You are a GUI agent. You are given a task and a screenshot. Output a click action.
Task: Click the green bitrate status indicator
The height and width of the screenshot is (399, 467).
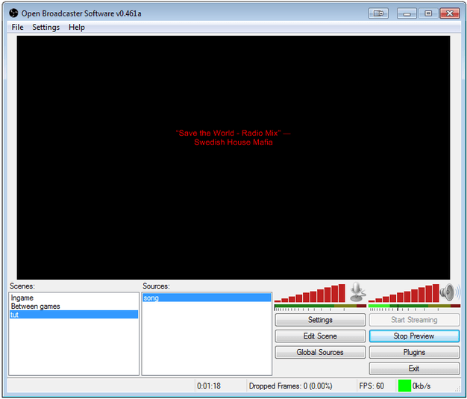click(404, 386)
